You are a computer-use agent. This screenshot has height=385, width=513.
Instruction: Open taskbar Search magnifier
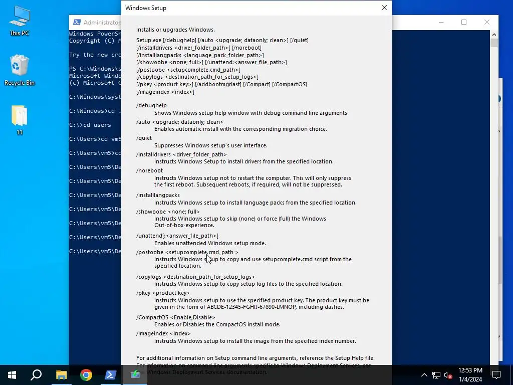(x=36, y=375)
